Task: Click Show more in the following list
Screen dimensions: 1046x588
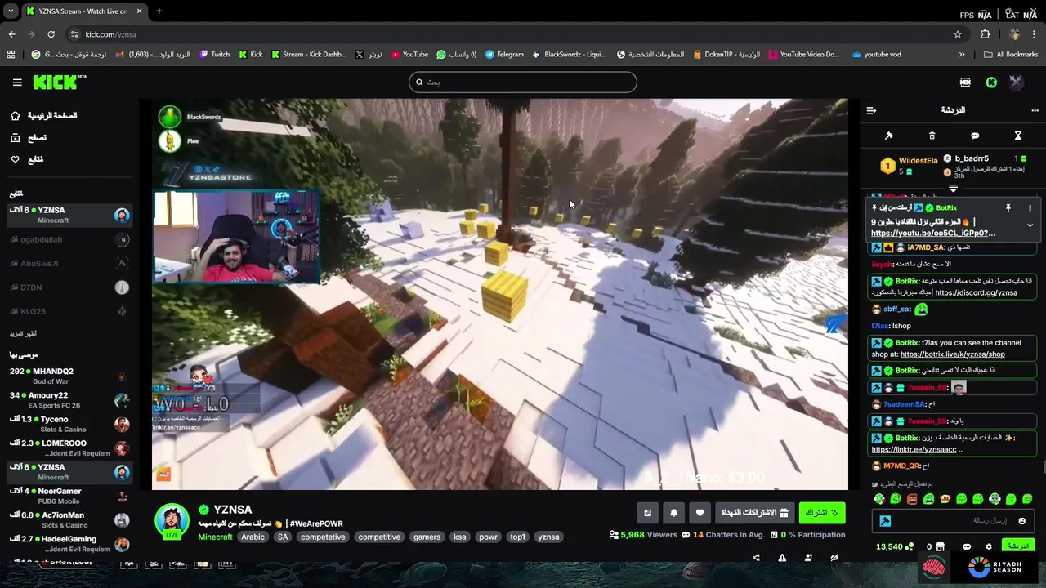Action: (23, 334)
